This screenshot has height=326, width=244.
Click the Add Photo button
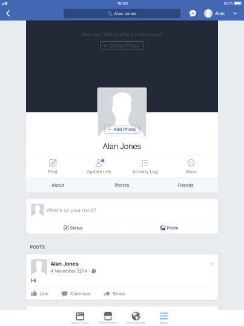[x=122, y=129]
